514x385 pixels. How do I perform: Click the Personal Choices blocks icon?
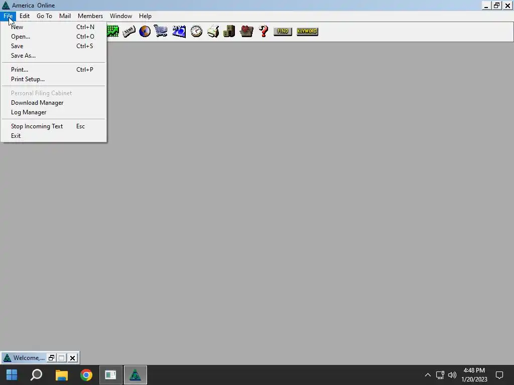229,31
